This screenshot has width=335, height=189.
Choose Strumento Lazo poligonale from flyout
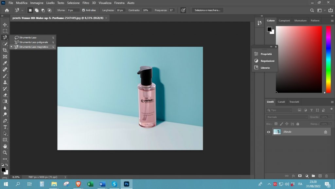tap(33, 42)
